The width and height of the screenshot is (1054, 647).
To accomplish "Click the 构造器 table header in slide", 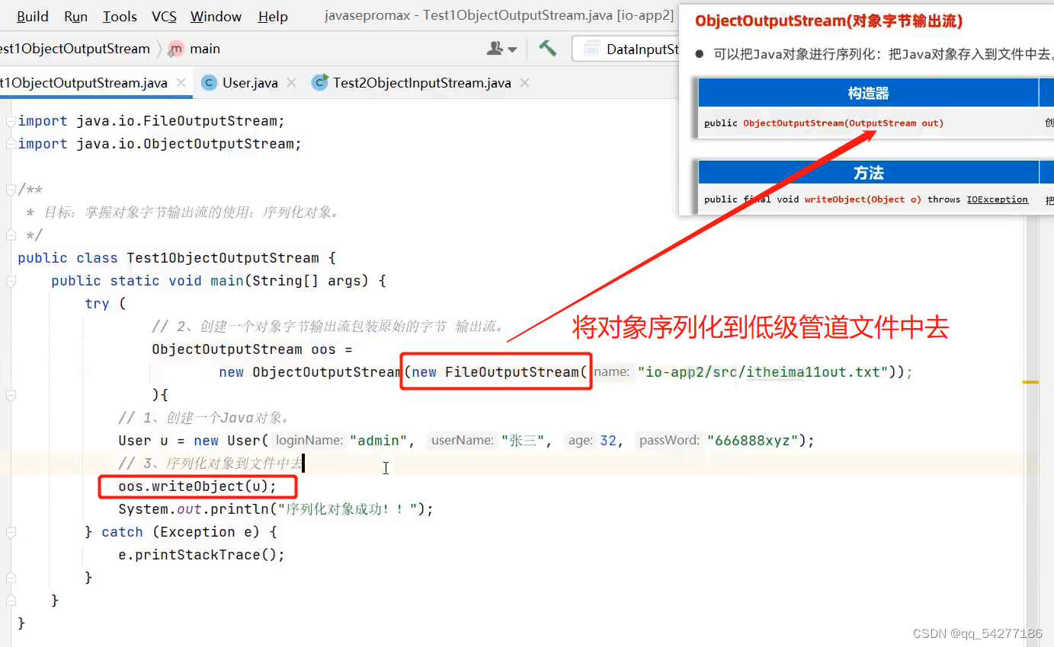I will (868, 94).
